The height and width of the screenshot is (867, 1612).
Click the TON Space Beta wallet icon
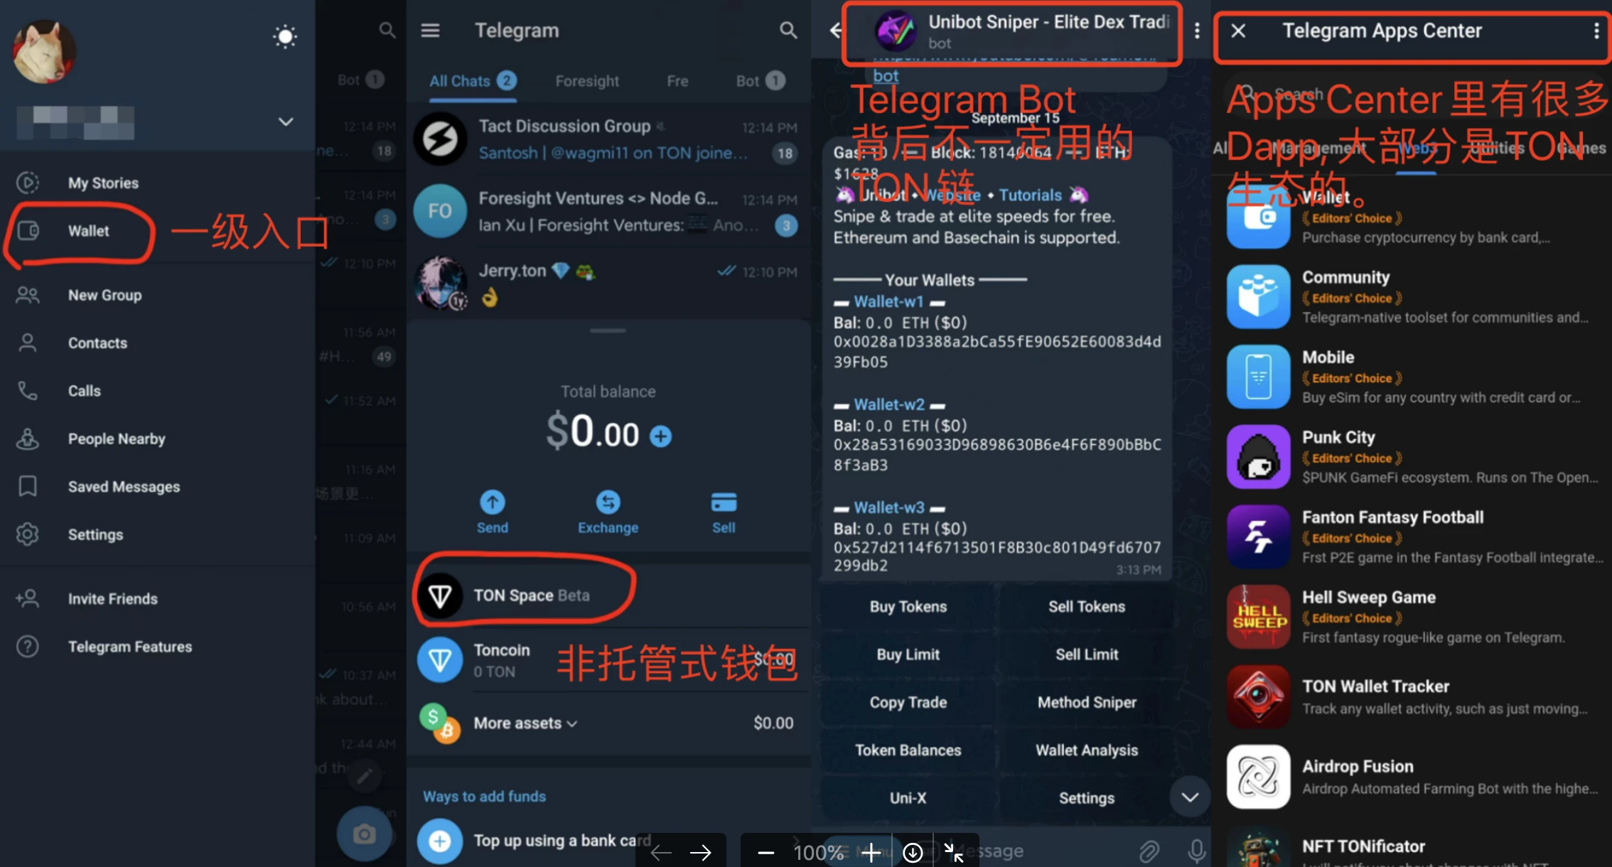click(440, 595)
